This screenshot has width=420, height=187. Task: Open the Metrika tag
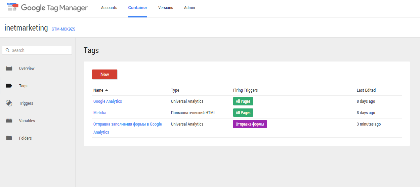coord(100,113)
